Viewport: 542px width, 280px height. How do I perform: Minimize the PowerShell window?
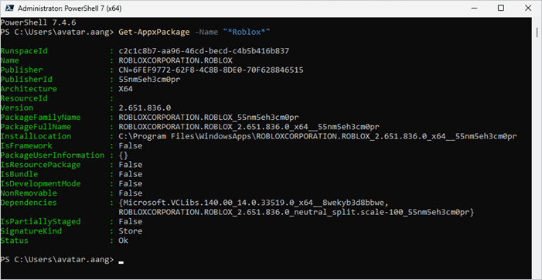(x=474, y=9)
